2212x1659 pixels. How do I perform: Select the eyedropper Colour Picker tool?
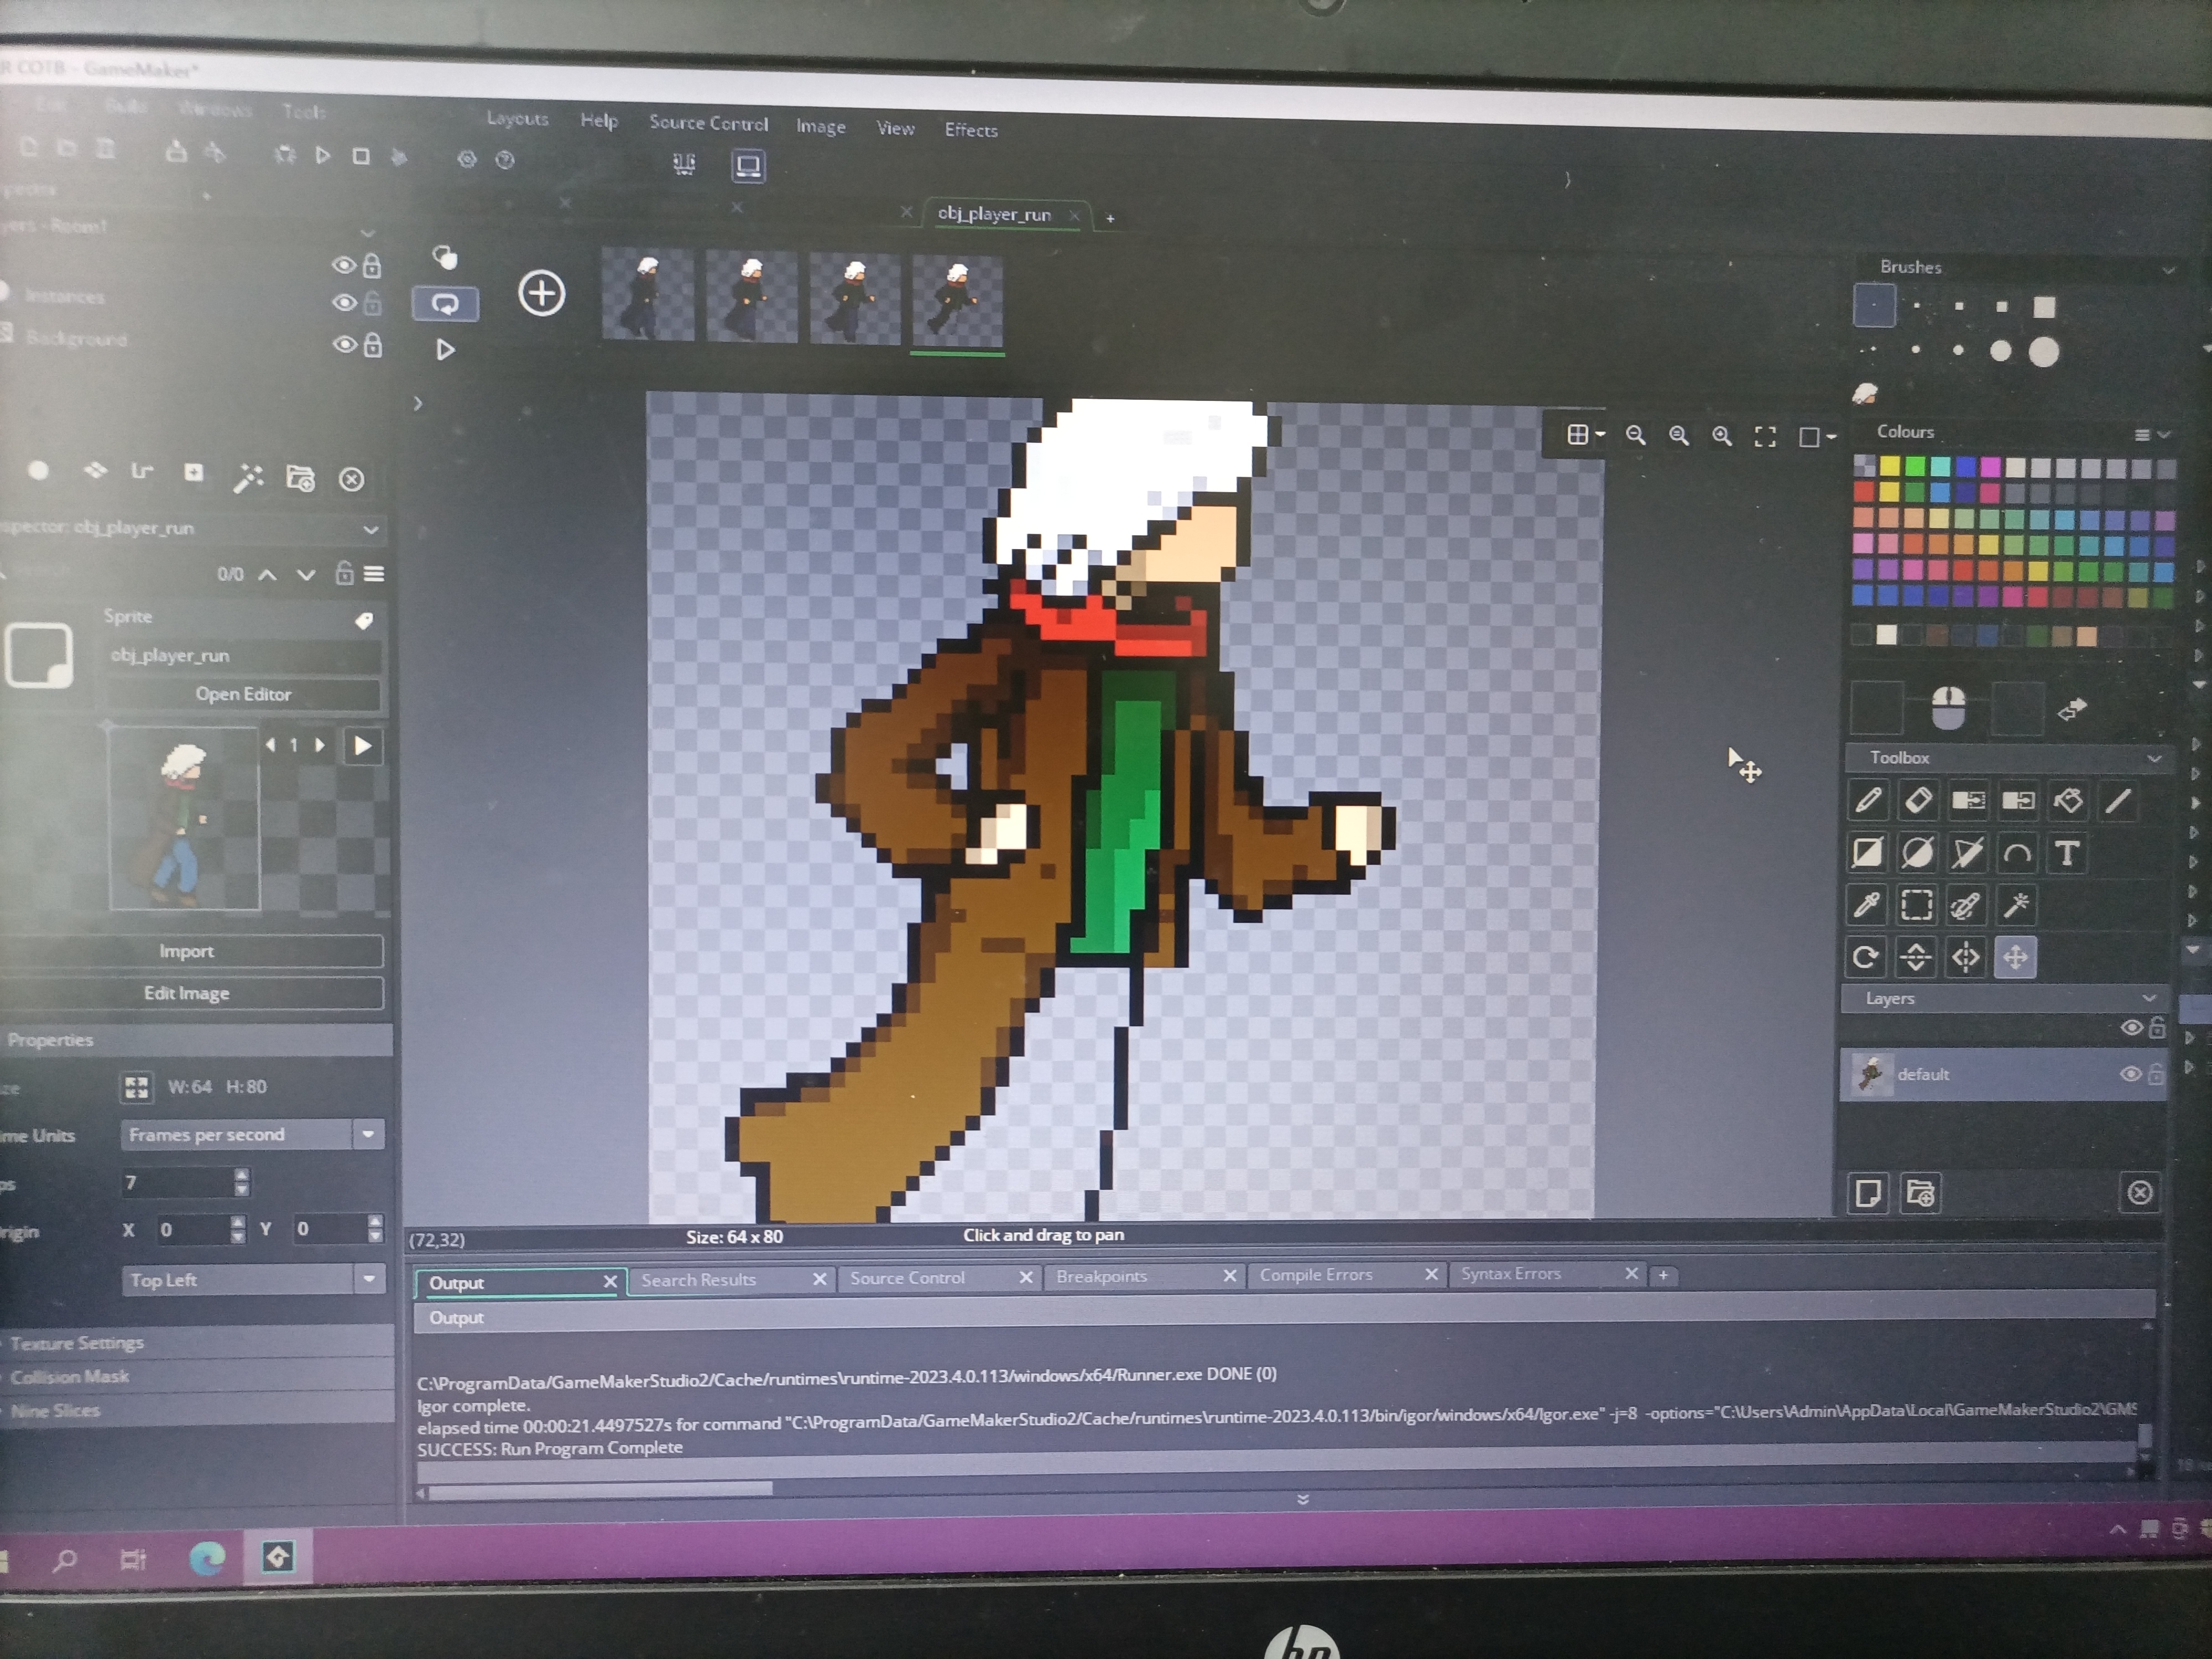click(x=1867, y=905)
